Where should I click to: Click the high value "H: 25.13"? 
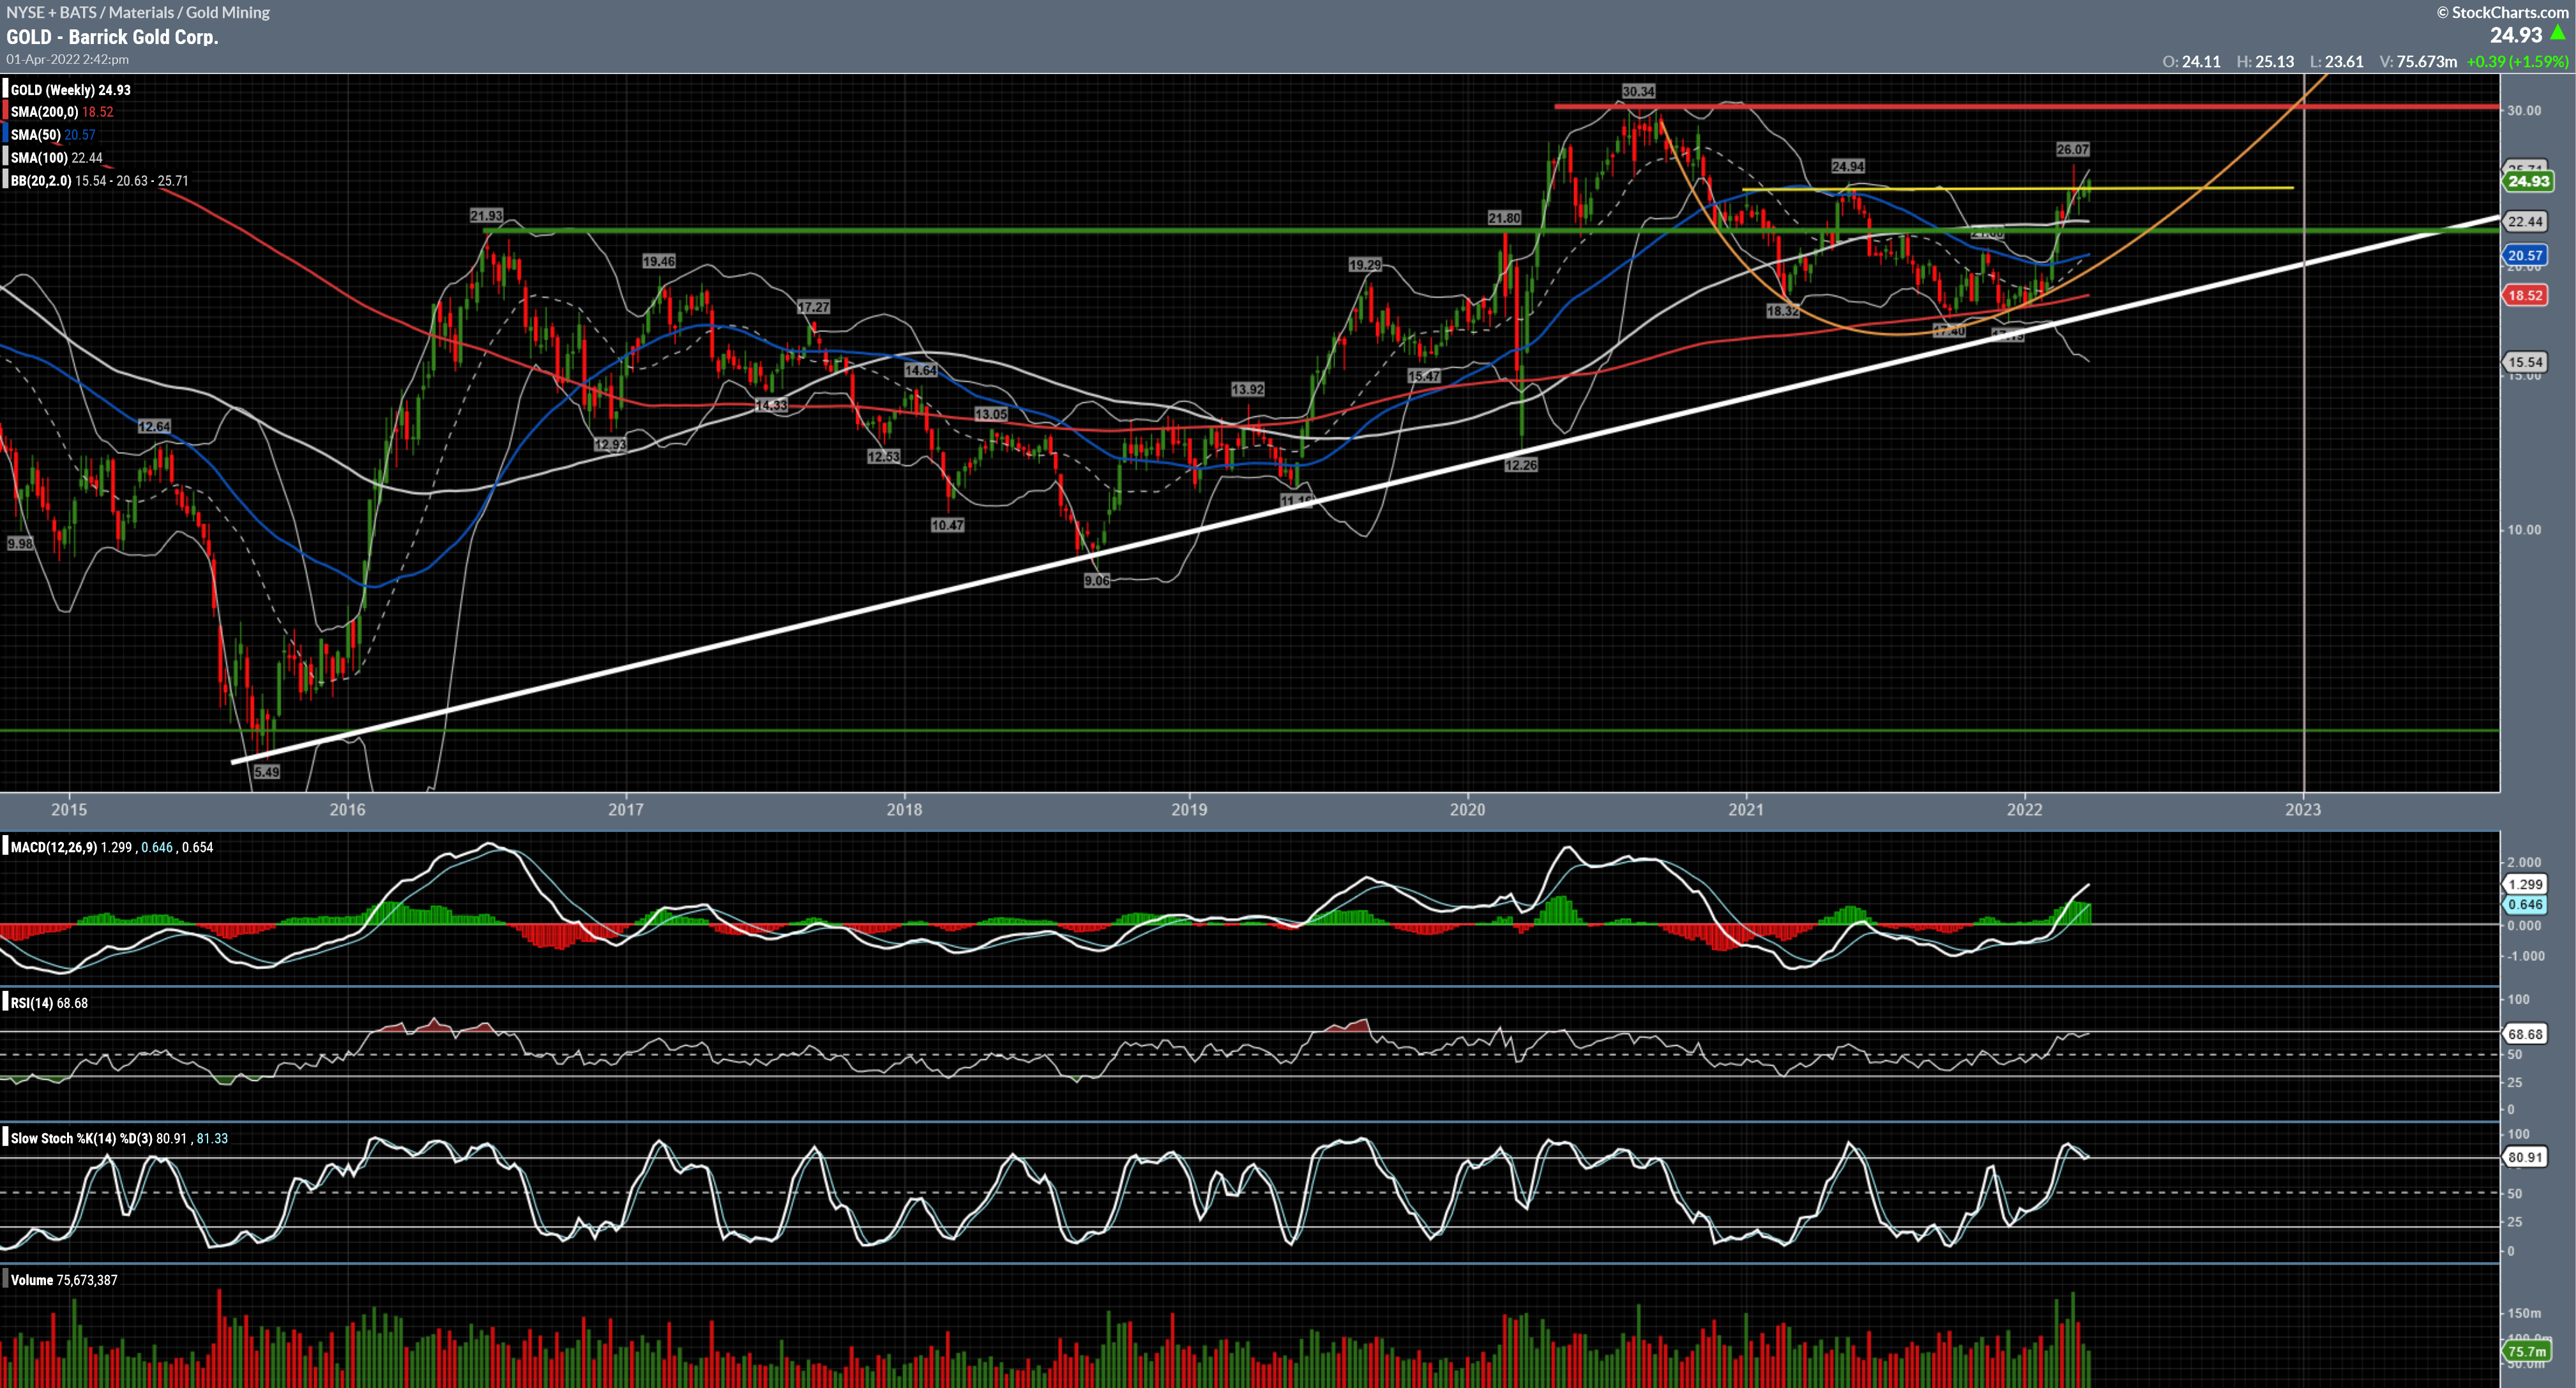coord(2265,62)
